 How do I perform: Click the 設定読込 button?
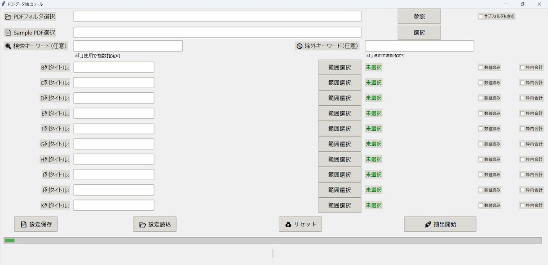tap(155, 224)
